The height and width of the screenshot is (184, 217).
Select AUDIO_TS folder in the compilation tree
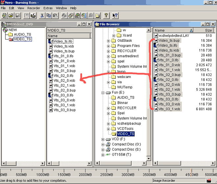(22, 34)
